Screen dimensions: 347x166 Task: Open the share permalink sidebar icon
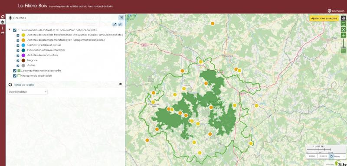tap(3, 33)
